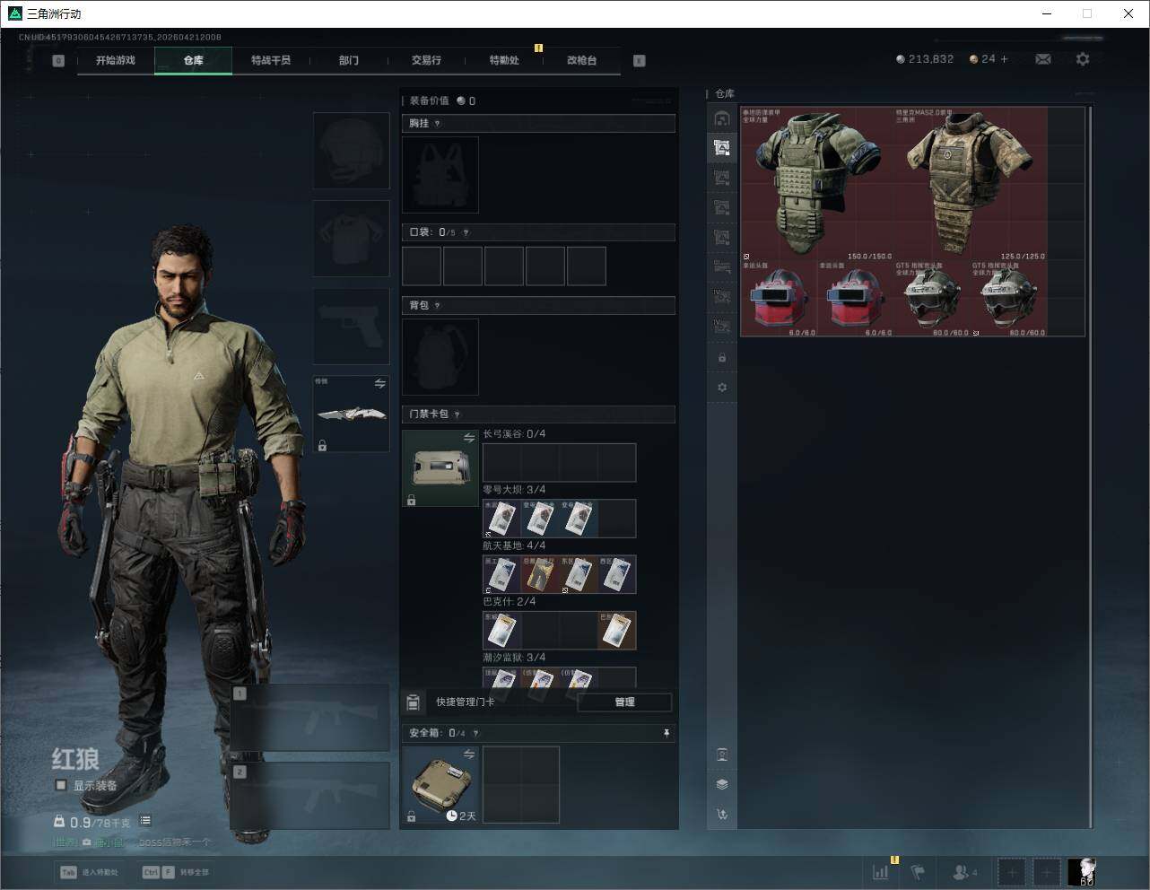Add more currency with the plus next to 24
This screenshot has width=1150, height=890.
point(1004,59)
